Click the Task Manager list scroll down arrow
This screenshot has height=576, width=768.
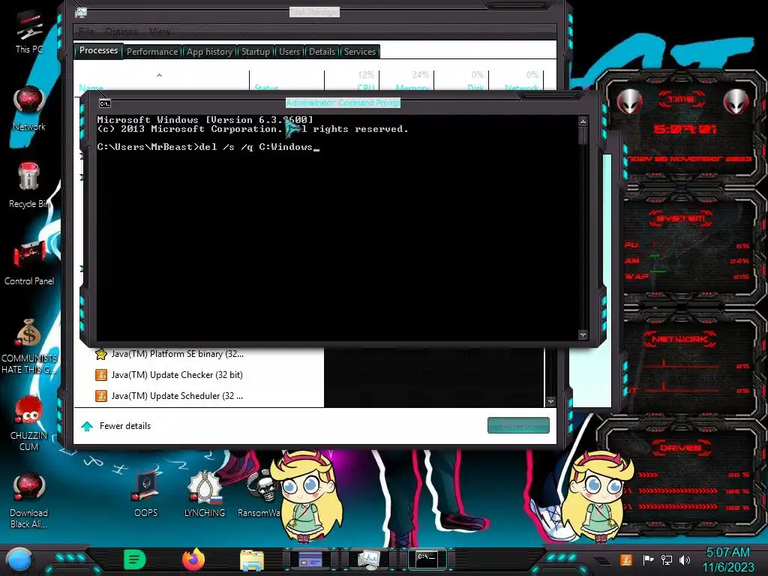550,402
